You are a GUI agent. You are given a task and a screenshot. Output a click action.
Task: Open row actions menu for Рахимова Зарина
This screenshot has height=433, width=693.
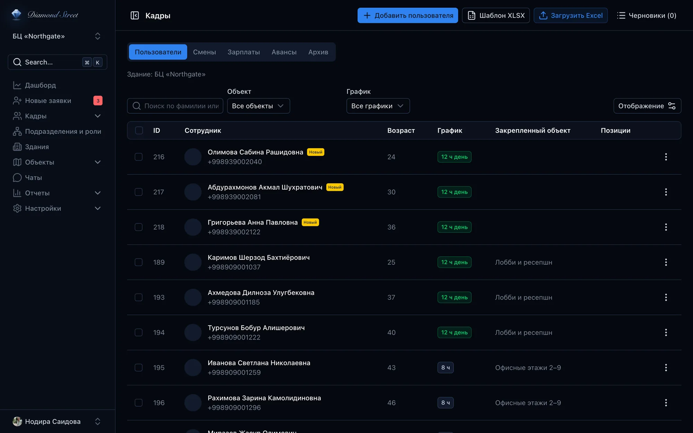(x=666, y=403)
